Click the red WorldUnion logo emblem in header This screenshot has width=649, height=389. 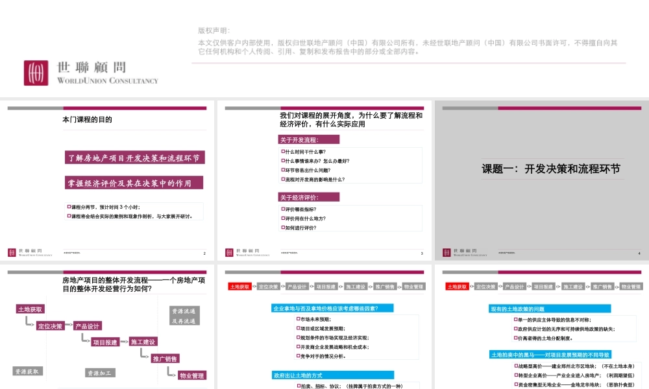(x=36, y=73)
